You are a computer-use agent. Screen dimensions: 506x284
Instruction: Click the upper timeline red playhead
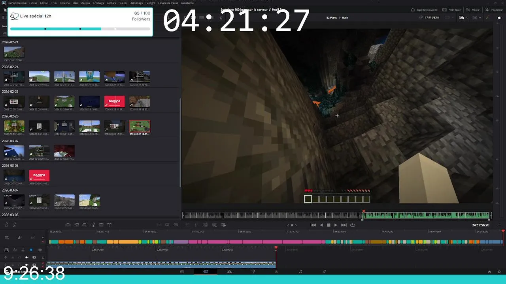point(503,231)
